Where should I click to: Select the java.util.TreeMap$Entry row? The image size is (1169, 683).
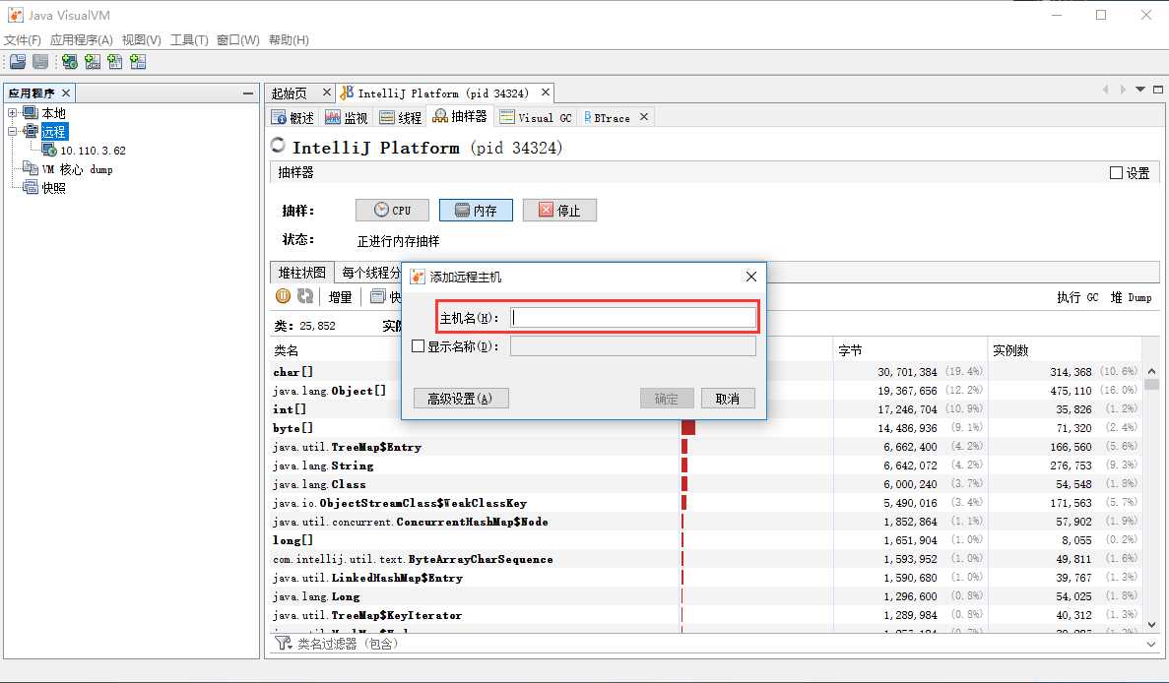[x=705, y=447]
